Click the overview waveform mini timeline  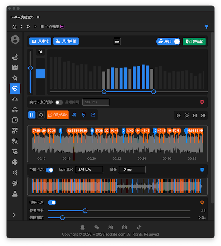pos(117,186)
